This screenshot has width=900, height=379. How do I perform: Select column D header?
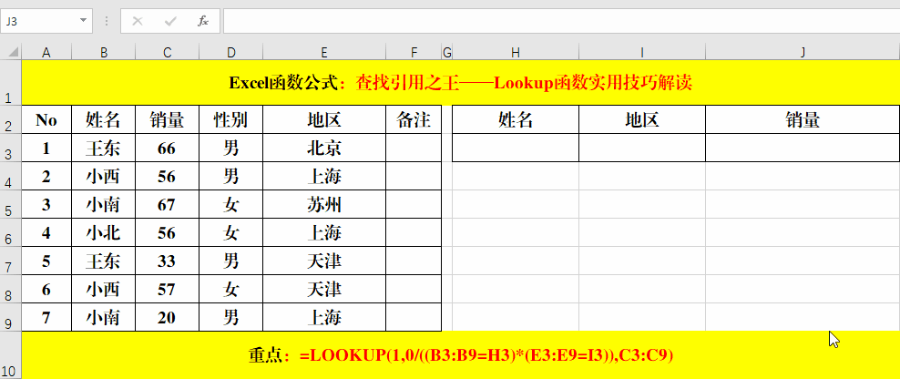(x=230, y=52)
